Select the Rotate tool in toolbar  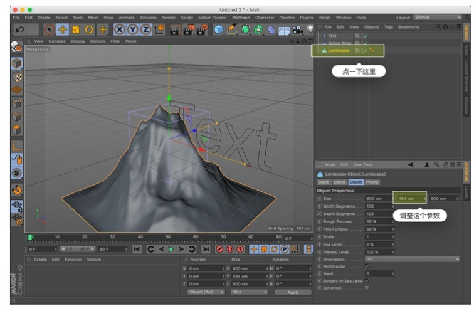pos(89,29)
